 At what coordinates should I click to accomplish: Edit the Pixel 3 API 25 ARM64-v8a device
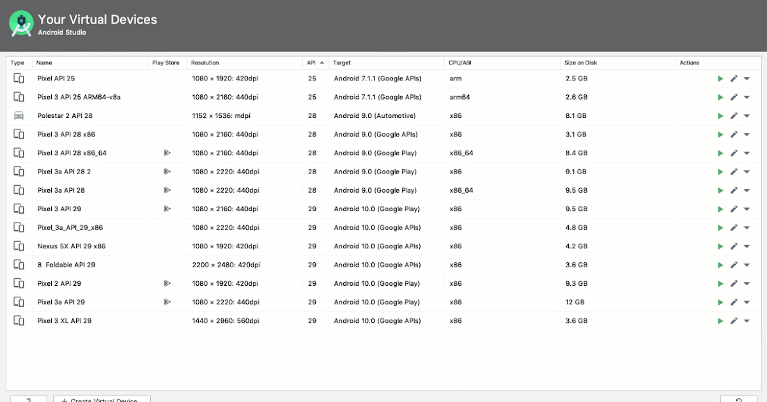pyautogui.click(x=734, y=97)
